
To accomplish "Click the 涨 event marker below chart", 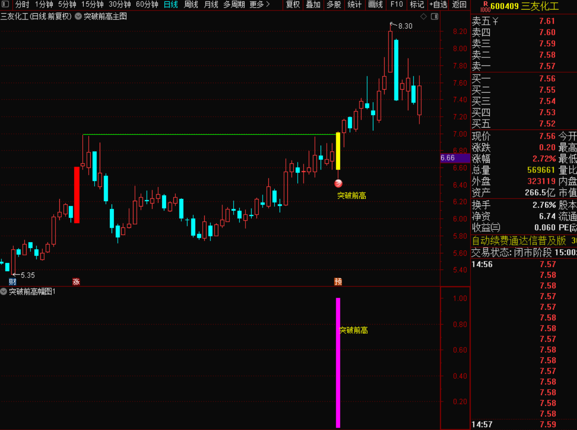I will pos(76,281).
